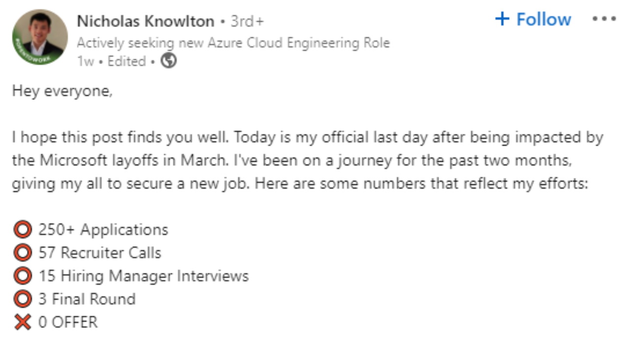The width and height of the screenshot is (630, 354).
Task: Click the Edited label under the name
Action: [x=127, y=61]
